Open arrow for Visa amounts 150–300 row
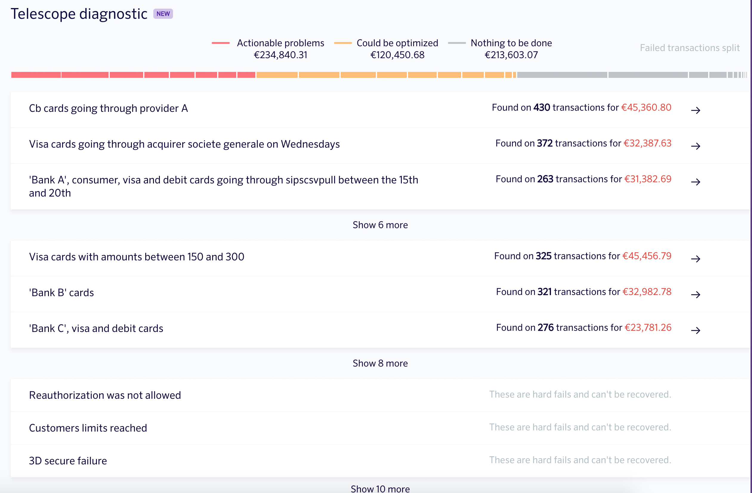752x493 pixels. point(695,259)
